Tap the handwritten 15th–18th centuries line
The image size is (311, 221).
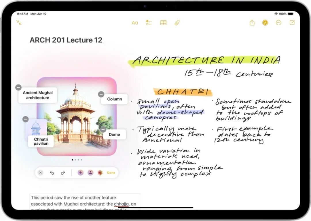(x=229, y=73)
